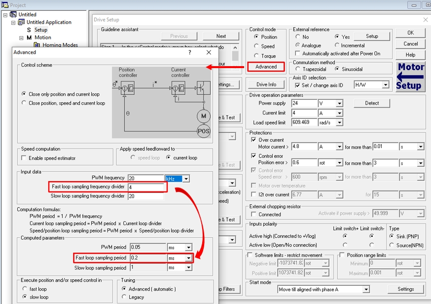The height and width of the screenshot is (304, 431).
Task: Click the Advanced button in Control mode
Action: 266,67
